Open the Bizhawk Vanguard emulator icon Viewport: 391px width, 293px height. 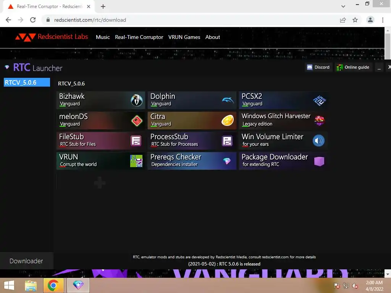pos(137,100)
